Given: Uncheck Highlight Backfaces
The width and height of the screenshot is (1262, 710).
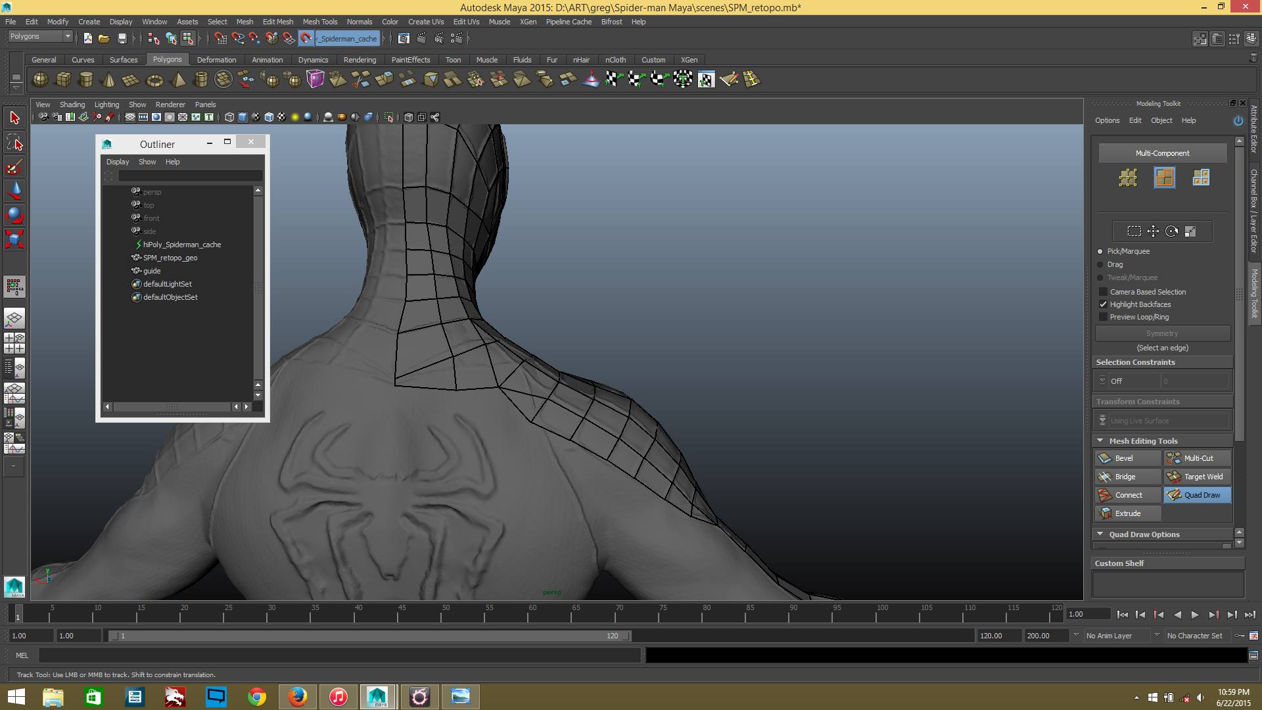Looking at the screenshot, I should (x=1104, y=304).
